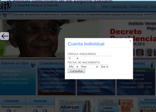This screenshot has width=156, height=112.
Task: Select the elderly woman slideshow thumbnail
Action: click(x=140, y=53)
